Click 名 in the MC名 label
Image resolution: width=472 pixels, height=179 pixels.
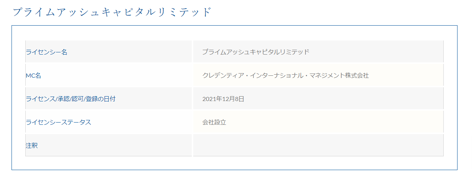click(38, 75)
